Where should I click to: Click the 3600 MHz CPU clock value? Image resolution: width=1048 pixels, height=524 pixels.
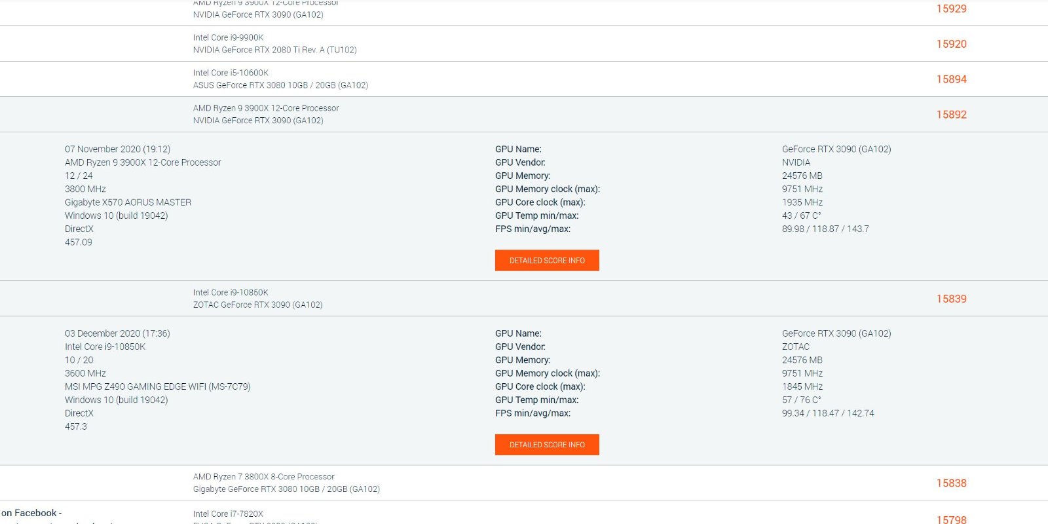85,373
